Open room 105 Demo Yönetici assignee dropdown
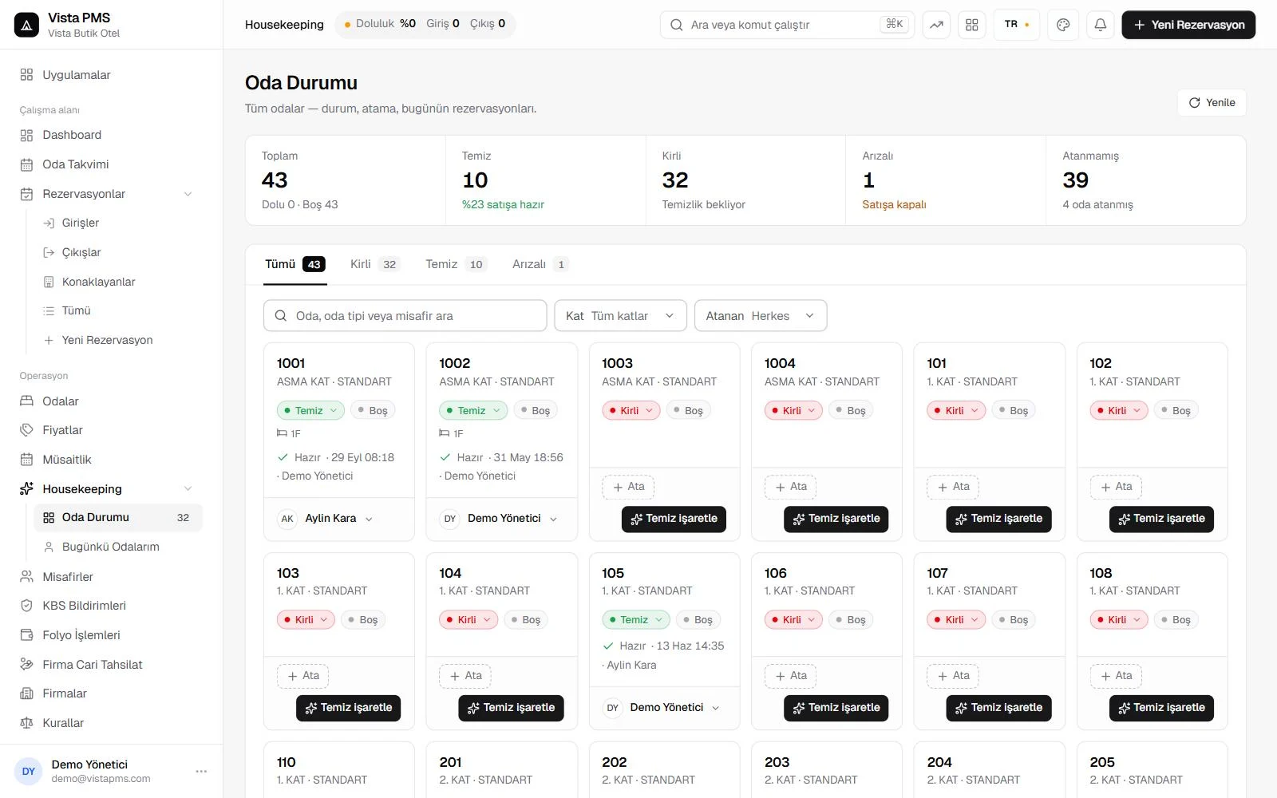Image resolution: width=1277 pixels, height=798 pixels. click(662, 708)
